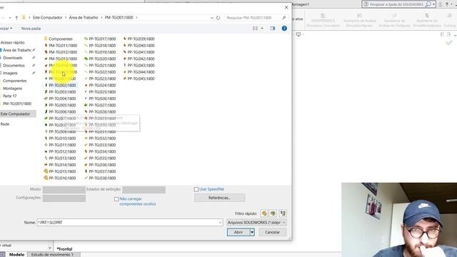Open Parte 17 folder in sidebar

[9, 96]
